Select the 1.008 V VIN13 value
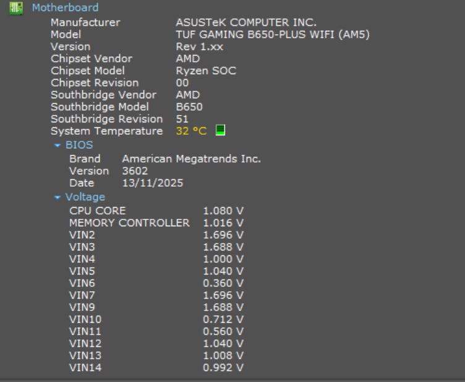Viewport: 465px width, 382px height. [x=223, y=355]
